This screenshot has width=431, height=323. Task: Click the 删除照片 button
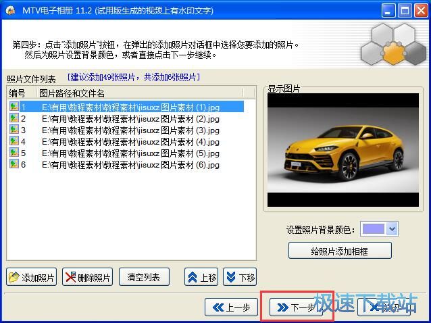[x=87, y=277]
